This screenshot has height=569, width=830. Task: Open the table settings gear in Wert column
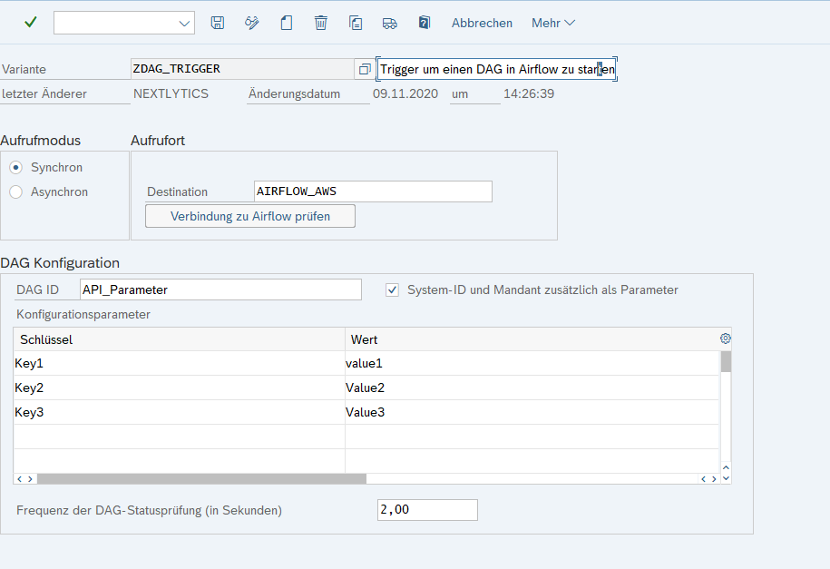[x=725, y=338]
